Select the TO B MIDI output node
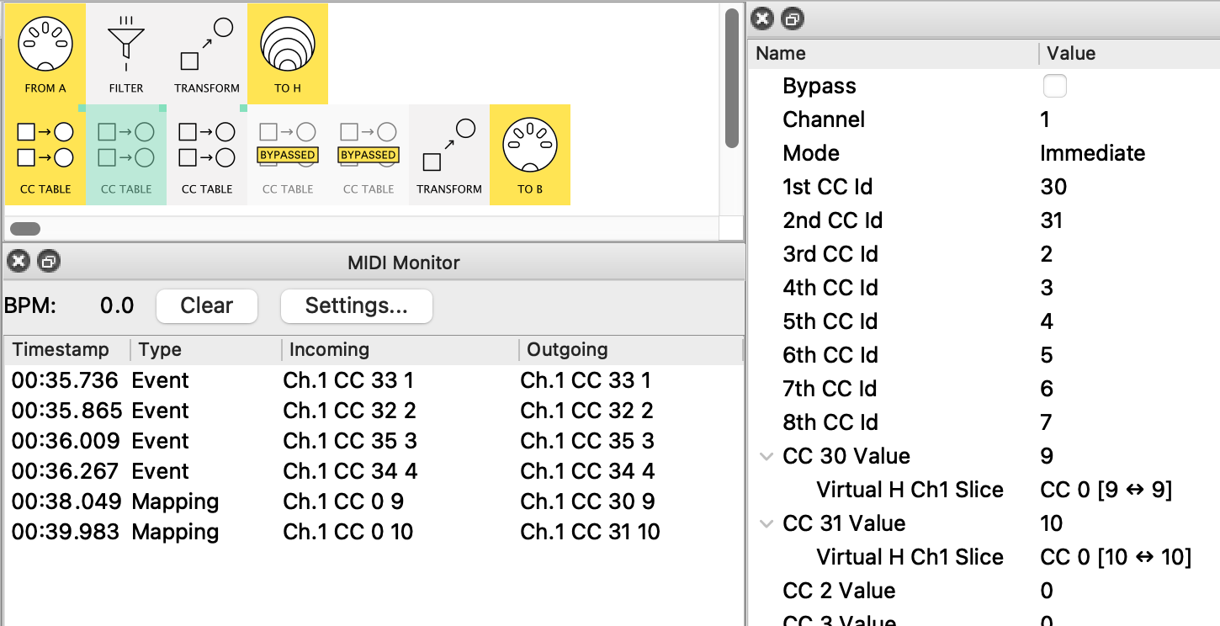This screenshot has width=1220, height=626. coord(530,154)
